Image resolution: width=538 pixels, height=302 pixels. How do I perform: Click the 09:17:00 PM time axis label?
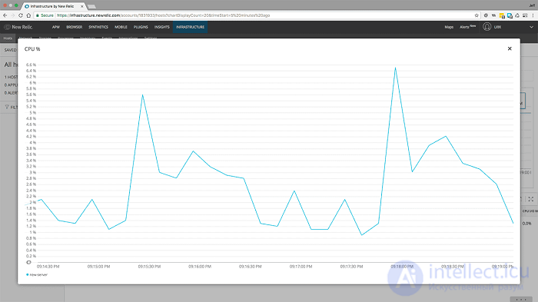[301, 267]
